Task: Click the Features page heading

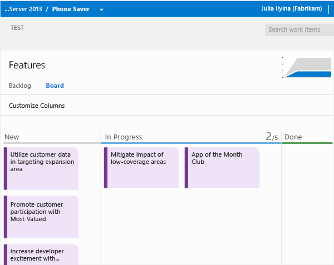Action: pyautogui.click(x=27, y=65)
